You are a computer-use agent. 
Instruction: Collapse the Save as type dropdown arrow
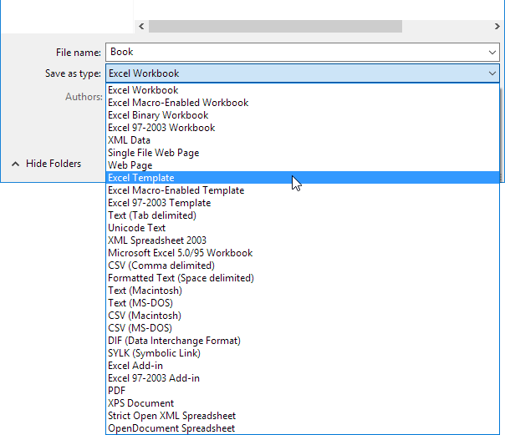[492, 73]
